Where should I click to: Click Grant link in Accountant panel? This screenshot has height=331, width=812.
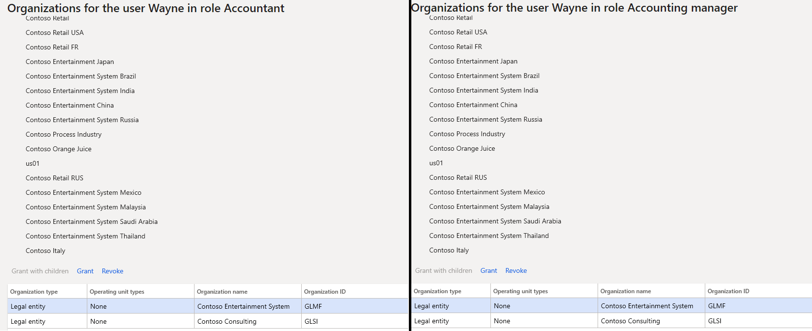85,271
